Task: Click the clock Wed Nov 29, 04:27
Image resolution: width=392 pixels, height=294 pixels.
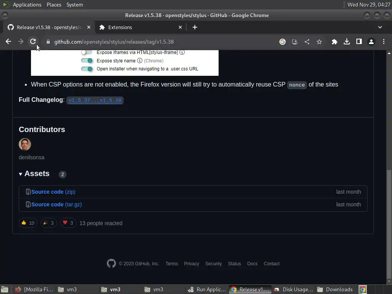Action: point(369,5)
